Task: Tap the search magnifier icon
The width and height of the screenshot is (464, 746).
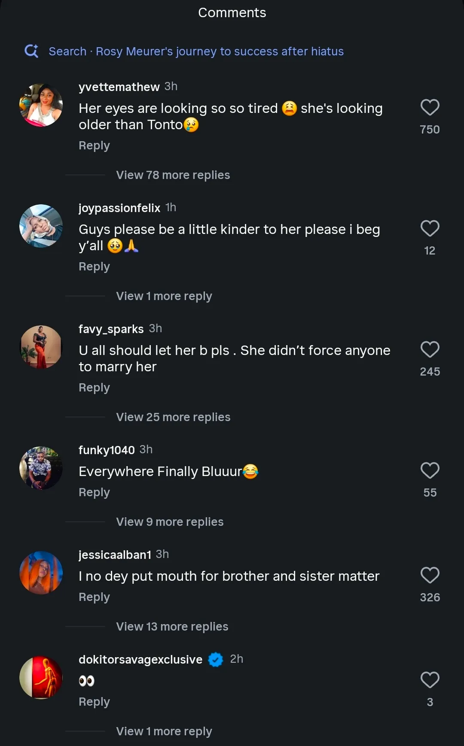Action: pos(31,51)
